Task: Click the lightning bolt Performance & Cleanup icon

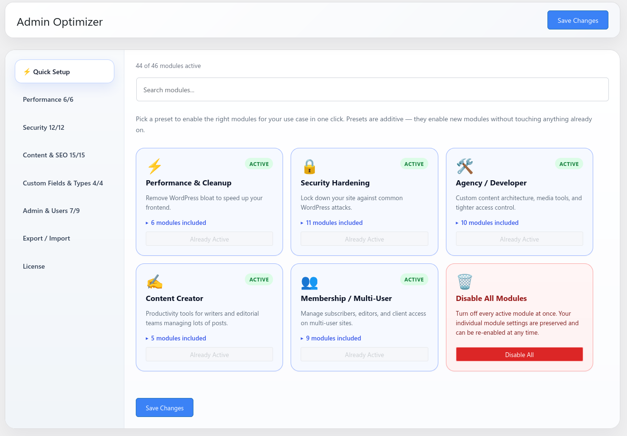Action: (x=154, y=166)
